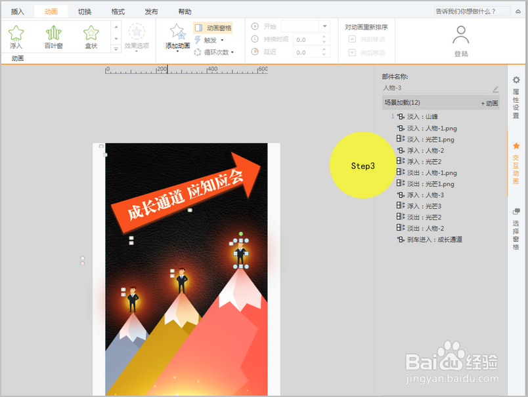Open the 循环次数 loop count dropdown
The width and height of the screenshot is (528, 397).
[214, 52]
